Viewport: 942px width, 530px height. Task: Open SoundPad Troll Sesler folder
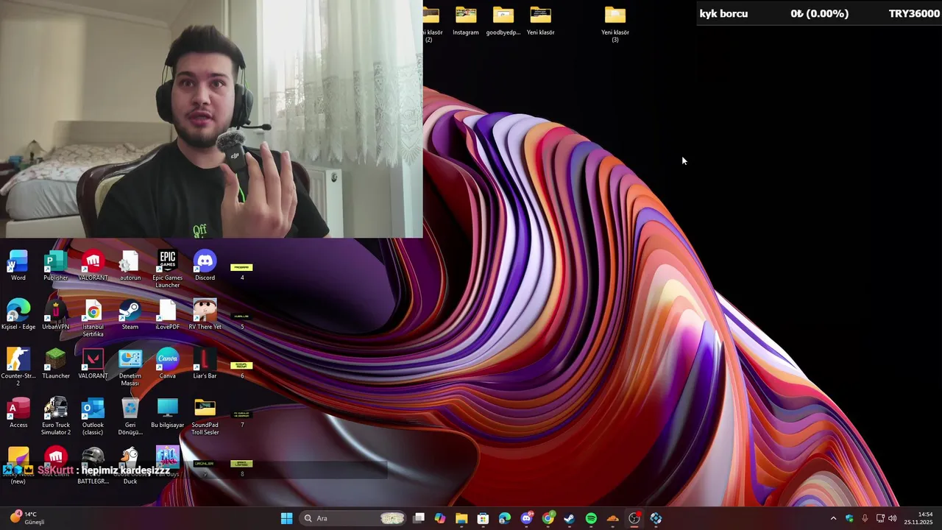tap(205, 417)
